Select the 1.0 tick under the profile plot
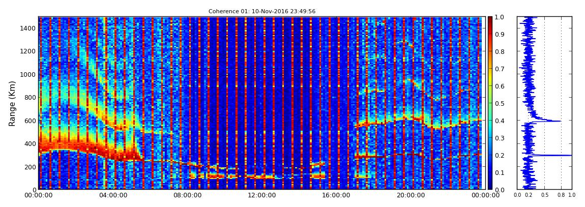 point(572,195)
